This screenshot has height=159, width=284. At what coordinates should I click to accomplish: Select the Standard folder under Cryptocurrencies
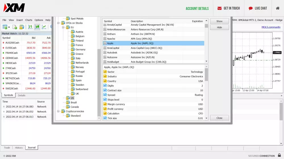coord(73,116)
